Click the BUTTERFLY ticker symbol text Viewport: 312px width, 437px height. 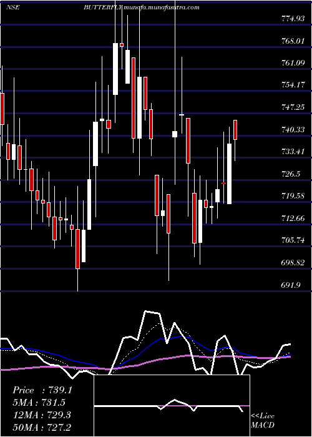tap(103, 7)
